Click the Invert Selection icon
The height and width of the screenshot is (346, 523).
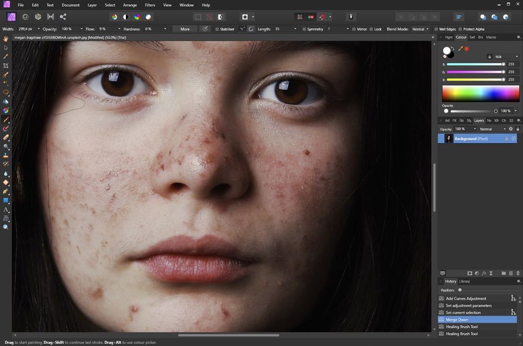[x=221, y=17]
